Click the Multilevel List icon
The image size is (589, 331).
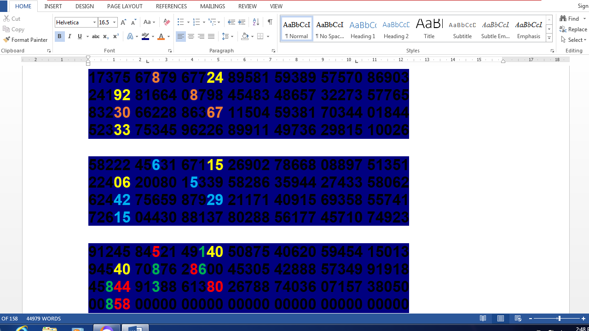click(x=212, y=22)
